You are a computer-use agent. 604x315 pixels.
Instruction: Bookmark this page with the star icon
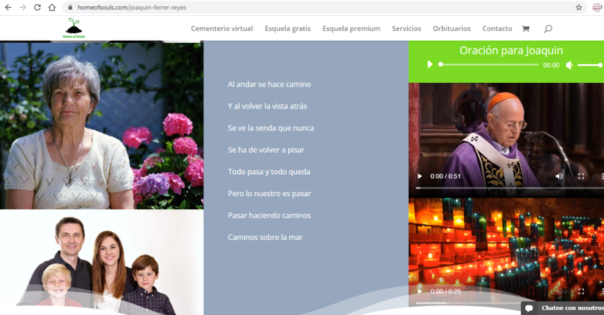[x=578, y=8]
